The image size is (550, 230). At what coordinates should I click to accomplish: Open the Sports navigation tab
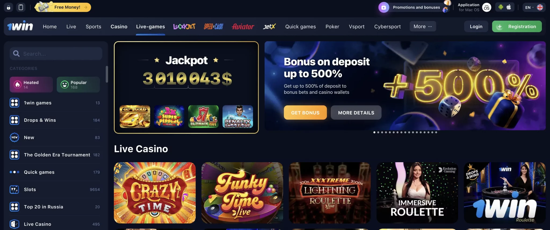[93, 27]
